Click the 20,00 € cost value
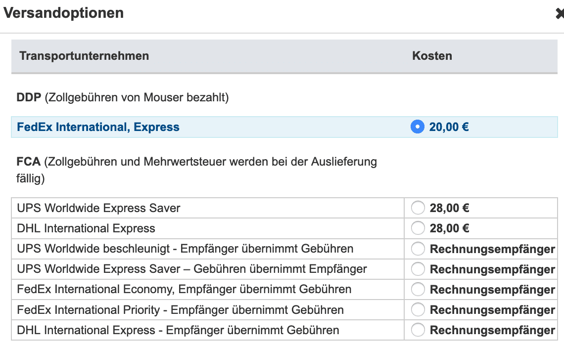This screenshot has width=564, height=347. coord(449,127)
